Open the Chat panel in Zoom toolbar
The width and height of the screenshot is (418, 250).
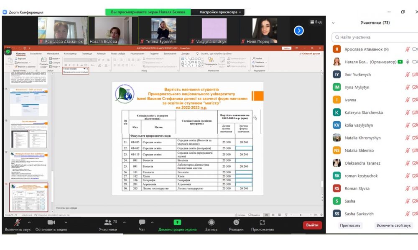coord(142,223)
